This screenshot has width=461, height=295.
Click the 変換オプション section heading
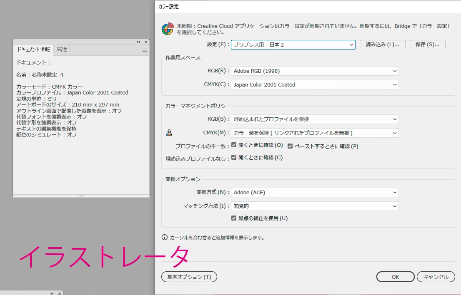coord(183,179)
